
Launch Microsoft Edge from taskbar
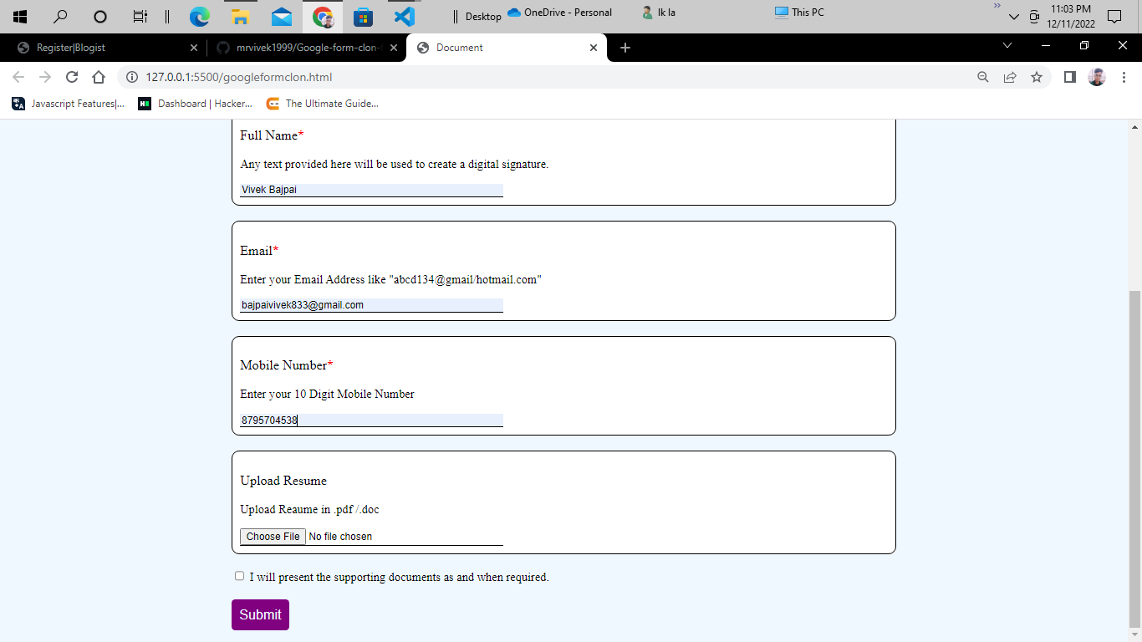199,16
